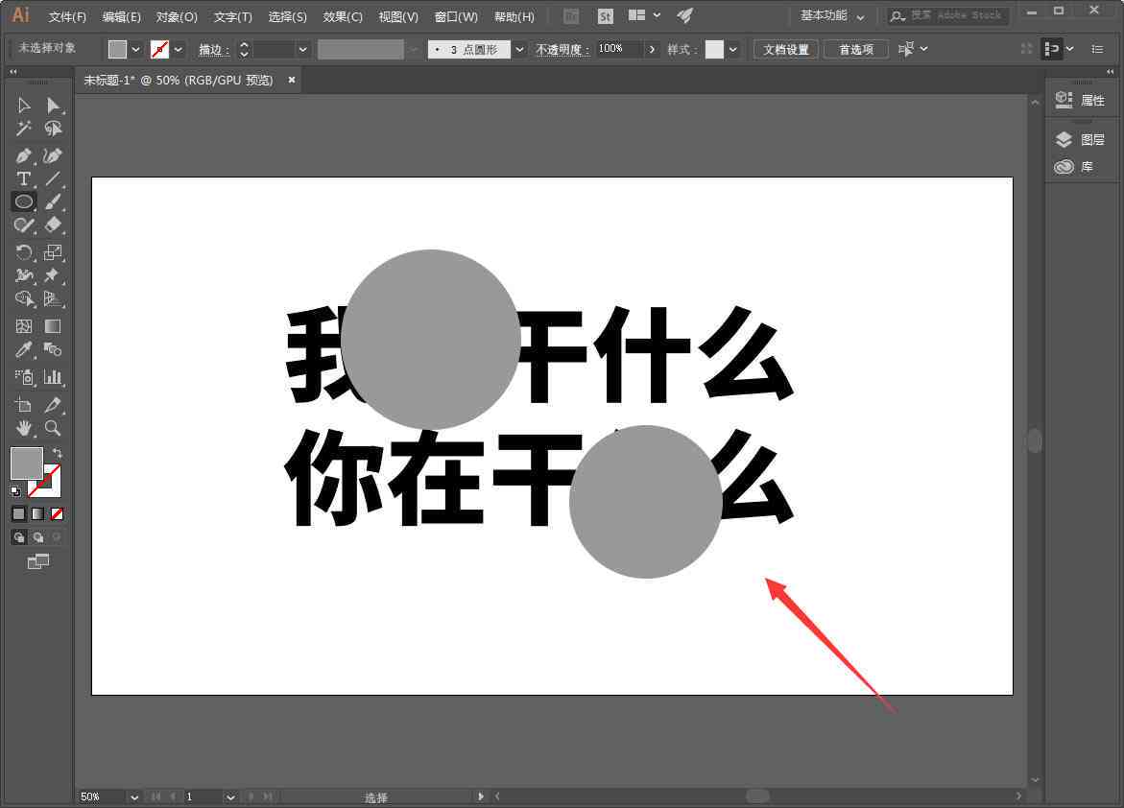Screen dimensions: 1124x808
Task: Open the zoom level dropdown 50%
Action: 134,796
